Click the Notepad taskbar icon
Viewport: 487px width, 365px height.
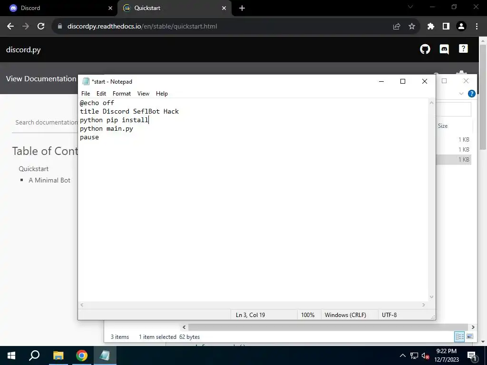point(105,355)
